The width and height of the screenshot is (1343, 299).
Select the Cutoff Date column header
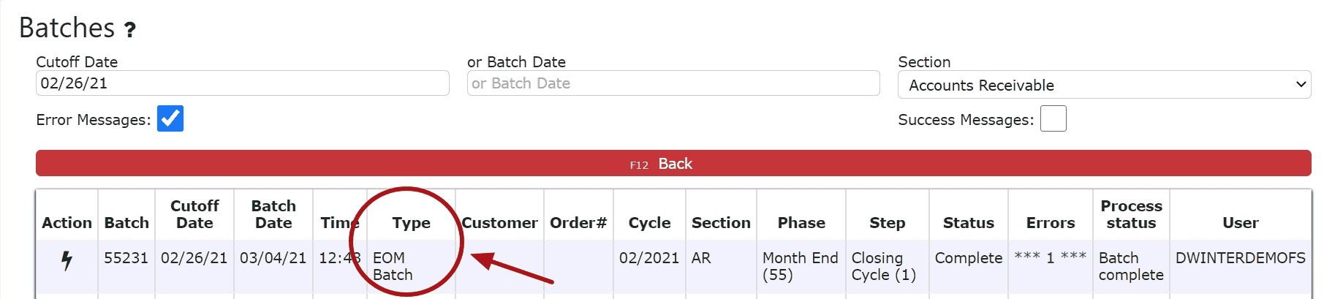(194, 214)
